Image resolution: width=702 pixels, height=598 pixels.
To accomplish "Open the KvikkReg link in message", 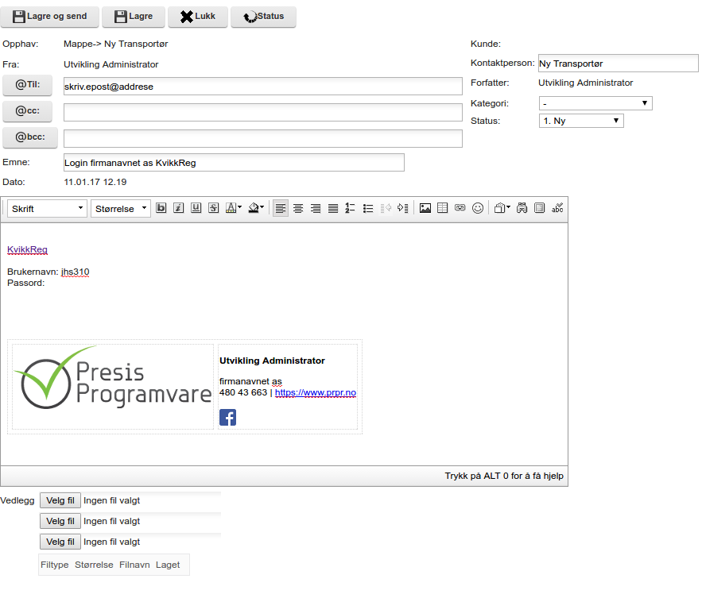I will (x=27, y=249).
